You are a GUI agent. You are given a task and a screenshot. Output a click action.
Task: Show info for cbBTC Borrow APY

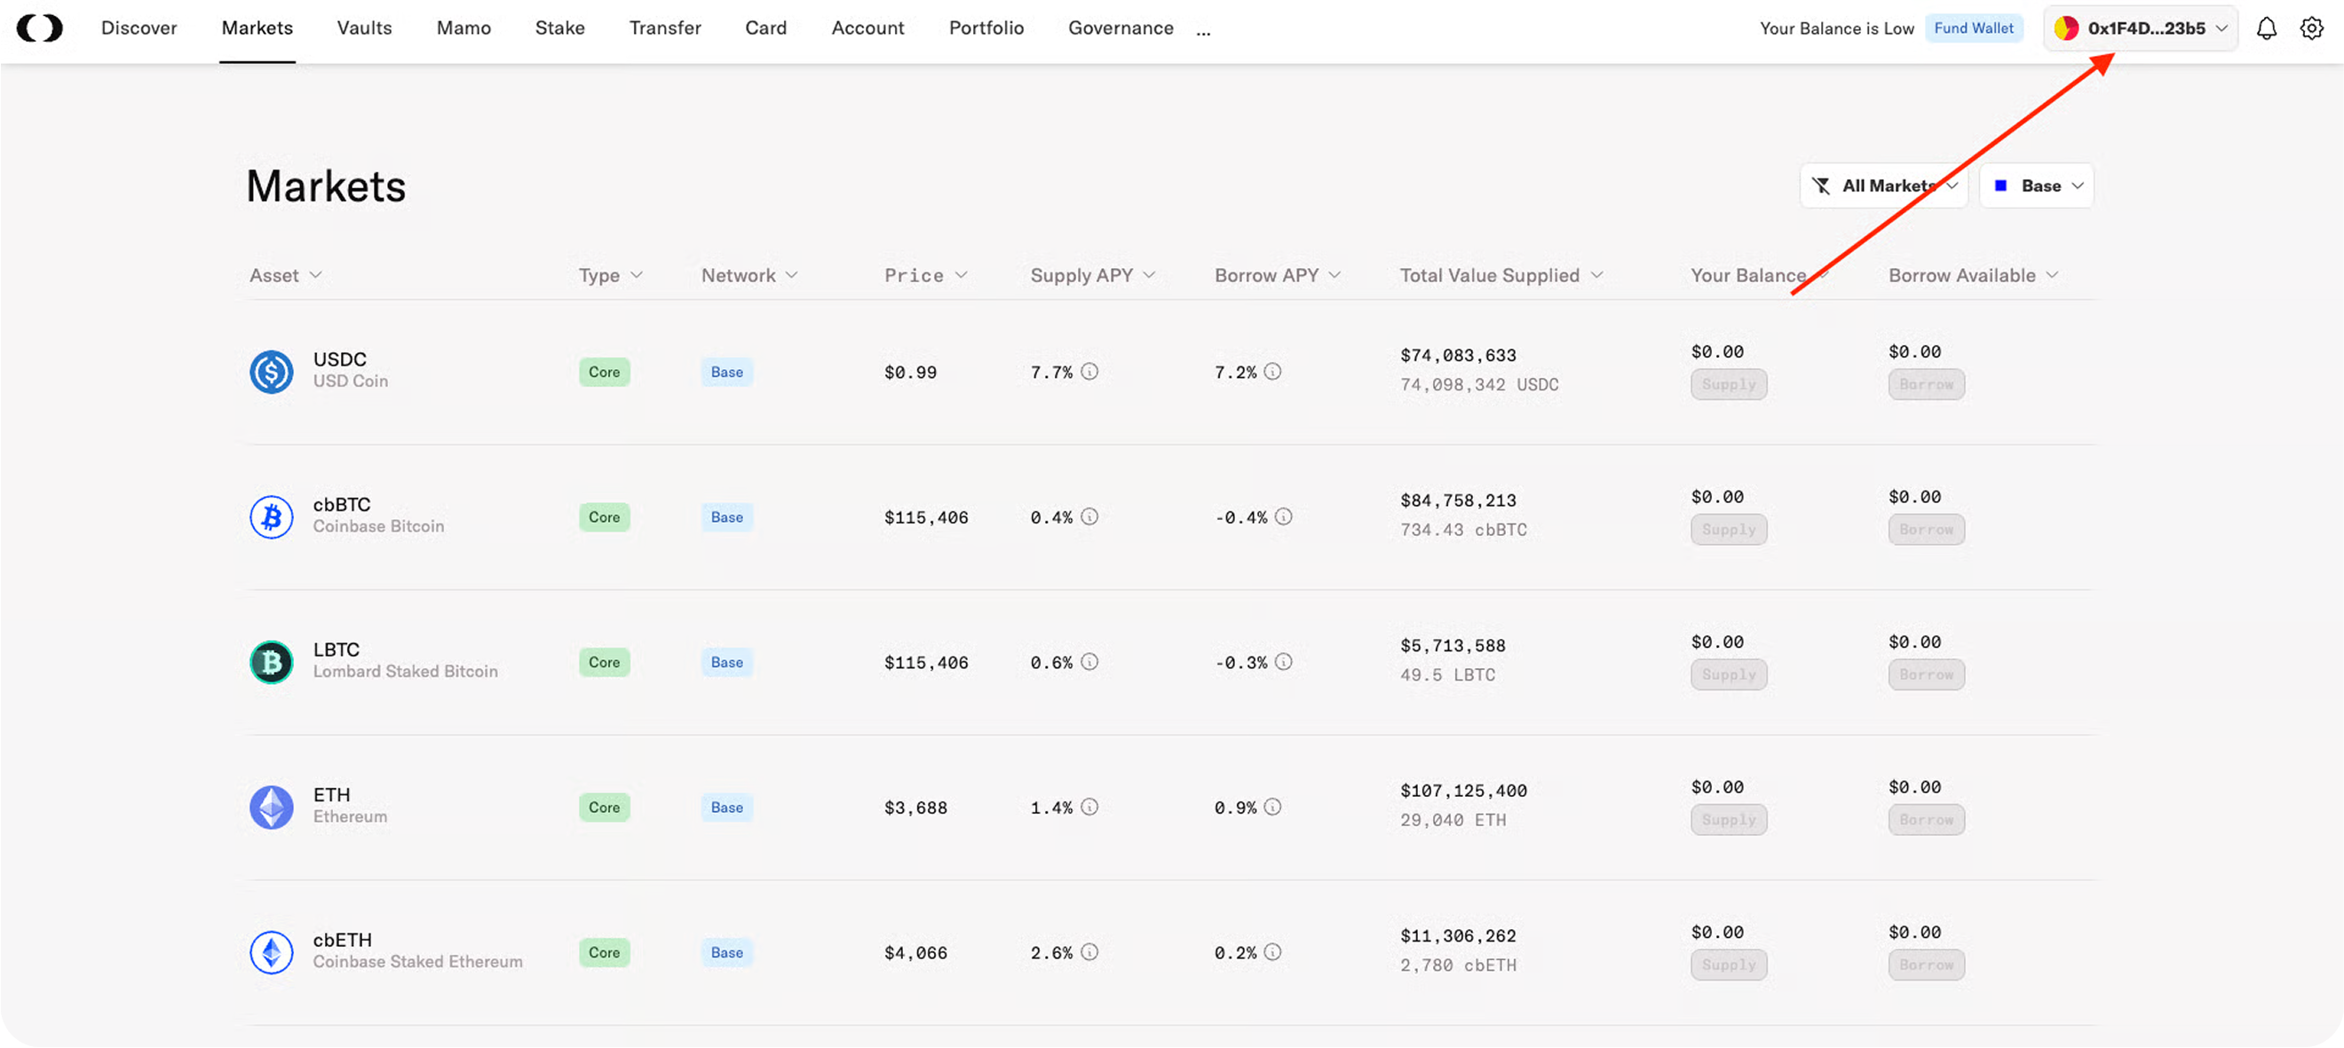click(x=1283, y=516)
